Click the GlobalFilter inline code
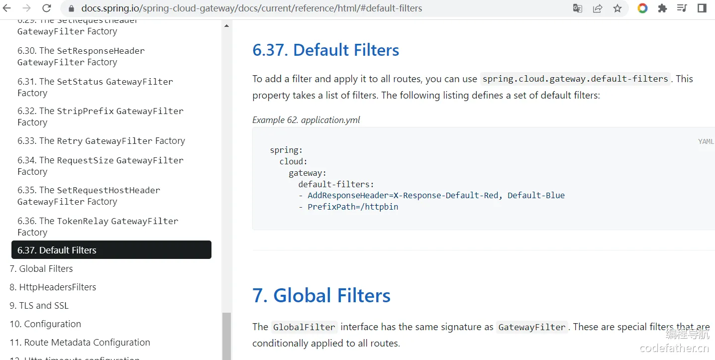The height and width of the screenshot is (360, 715). tap(305, 327)
